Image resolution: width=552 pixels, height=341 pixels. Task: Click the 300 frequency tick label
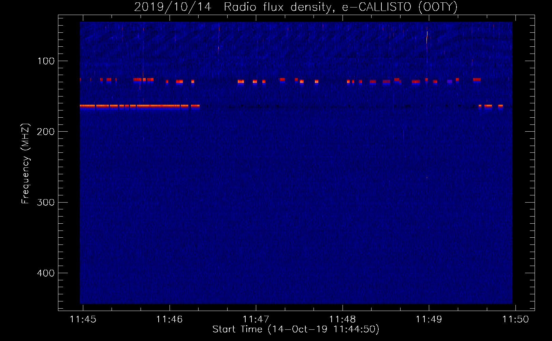click(46, 202)
